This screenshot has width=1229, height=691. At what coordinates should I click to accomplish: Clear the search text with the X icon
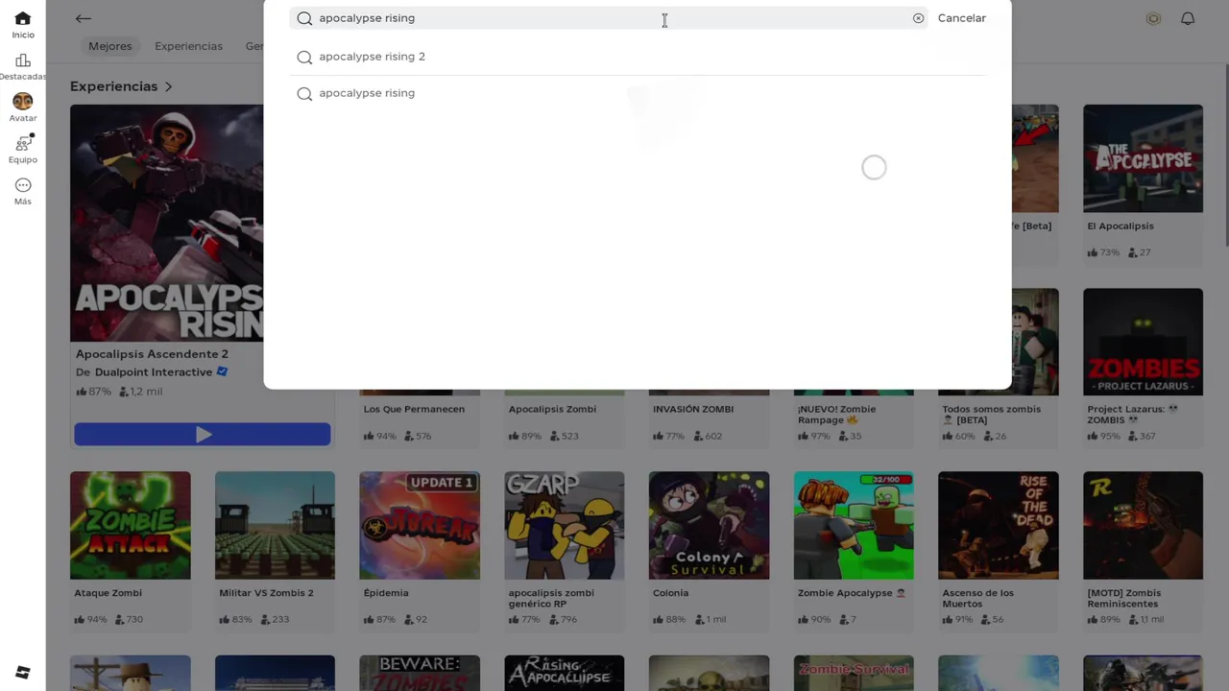[918, 18]
